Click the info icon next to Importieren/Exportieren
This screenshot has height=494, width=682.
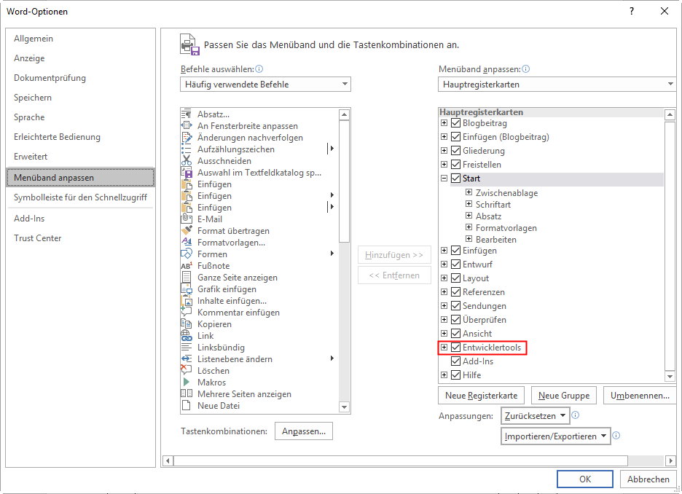coord(616,435)
